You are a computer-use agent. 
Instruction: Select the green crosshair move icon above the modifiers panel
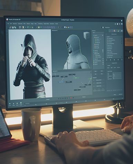click(x=107, y=31)
